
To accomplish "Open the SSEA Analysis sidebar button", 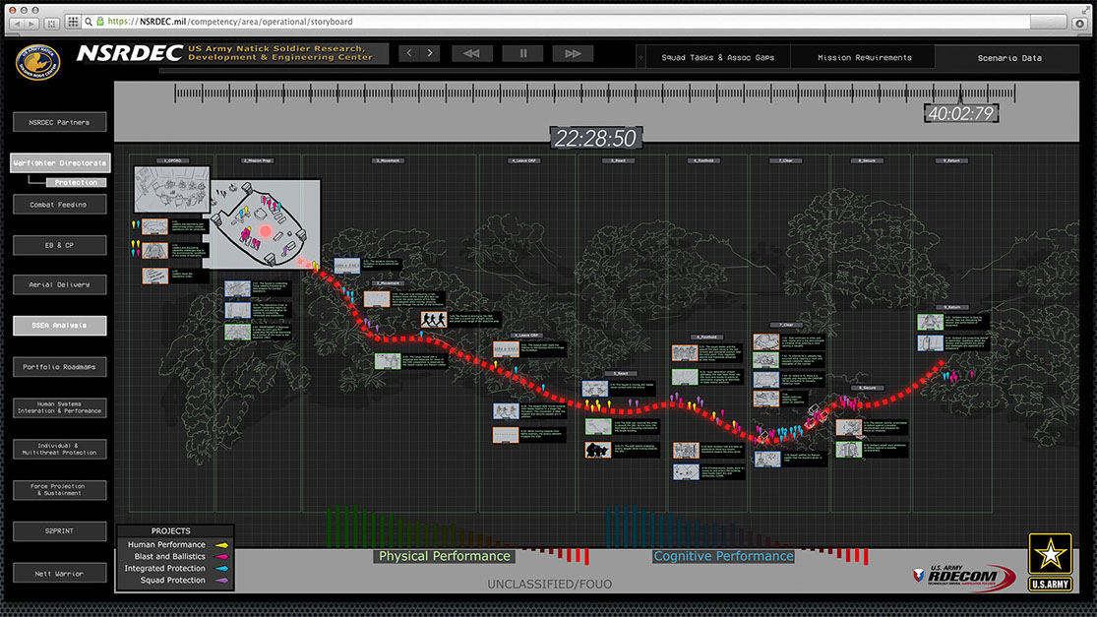I will (60, 326).
